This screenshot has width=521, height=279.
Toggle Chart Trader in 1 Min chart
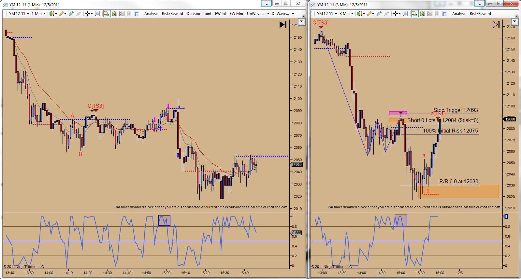[x=107, y=14]
